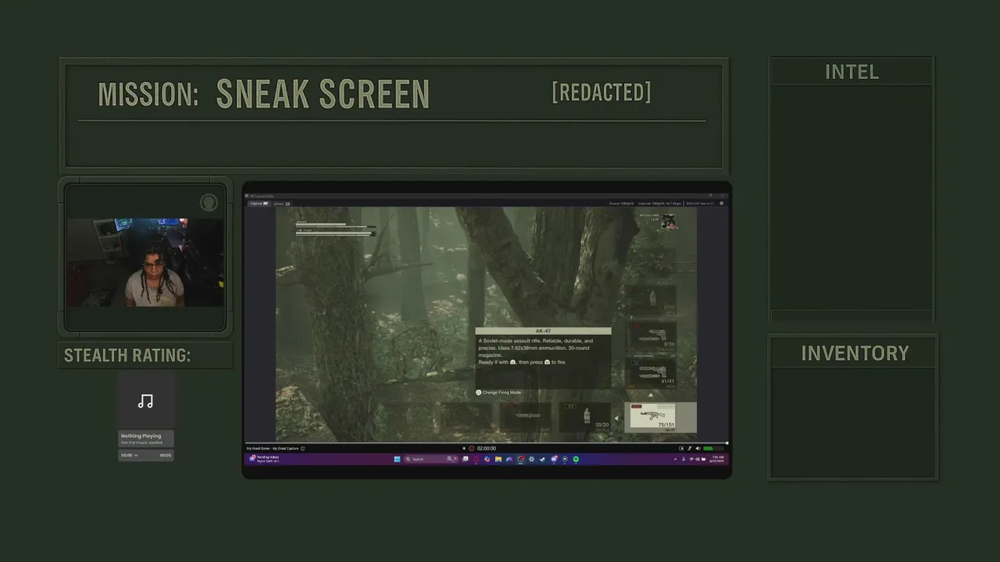Select the bottle item slot showing 8/30
The width and height of the screenshot is (1000, 562).
pos(651,300)
